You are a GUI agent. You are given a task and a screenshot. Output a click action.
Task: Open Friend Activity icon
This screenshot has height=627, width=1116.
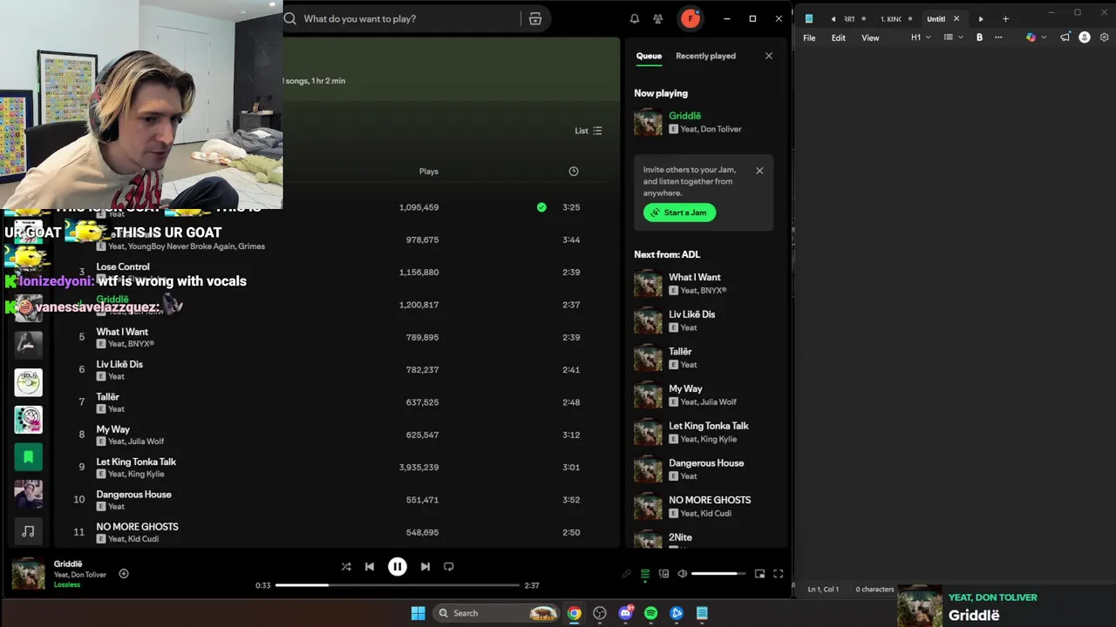click(x=658, y=18)
